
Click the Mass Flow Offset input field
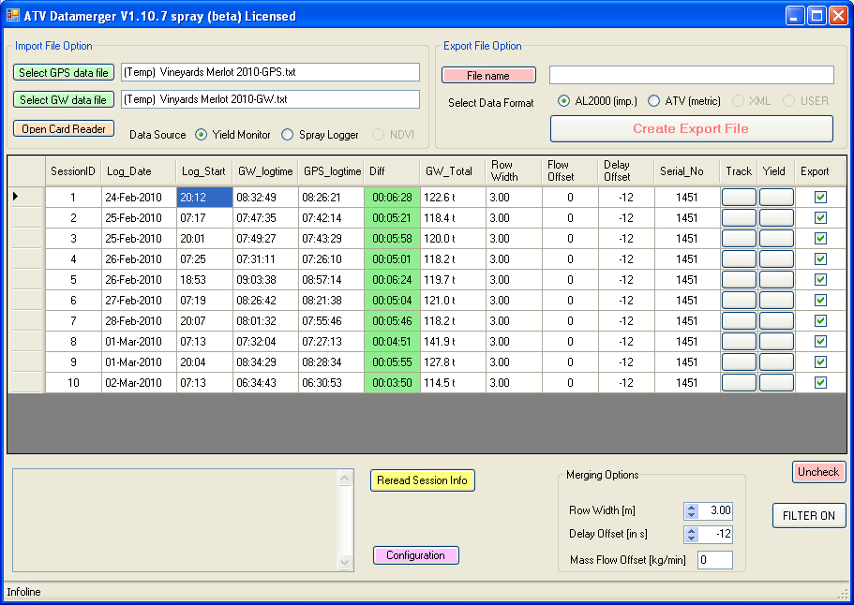coord(714,560)
